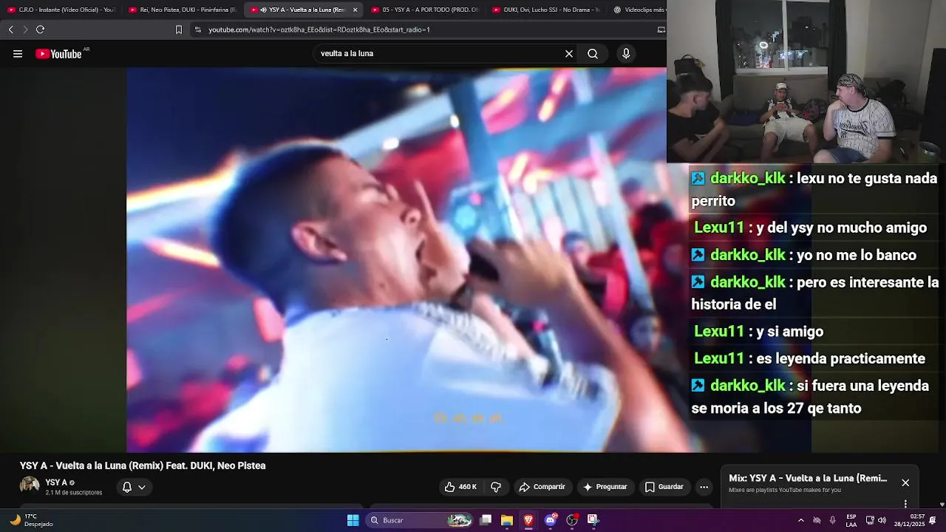Switch to Rei, Neo Pistea, DUKI tab

[x=182, y=10]
